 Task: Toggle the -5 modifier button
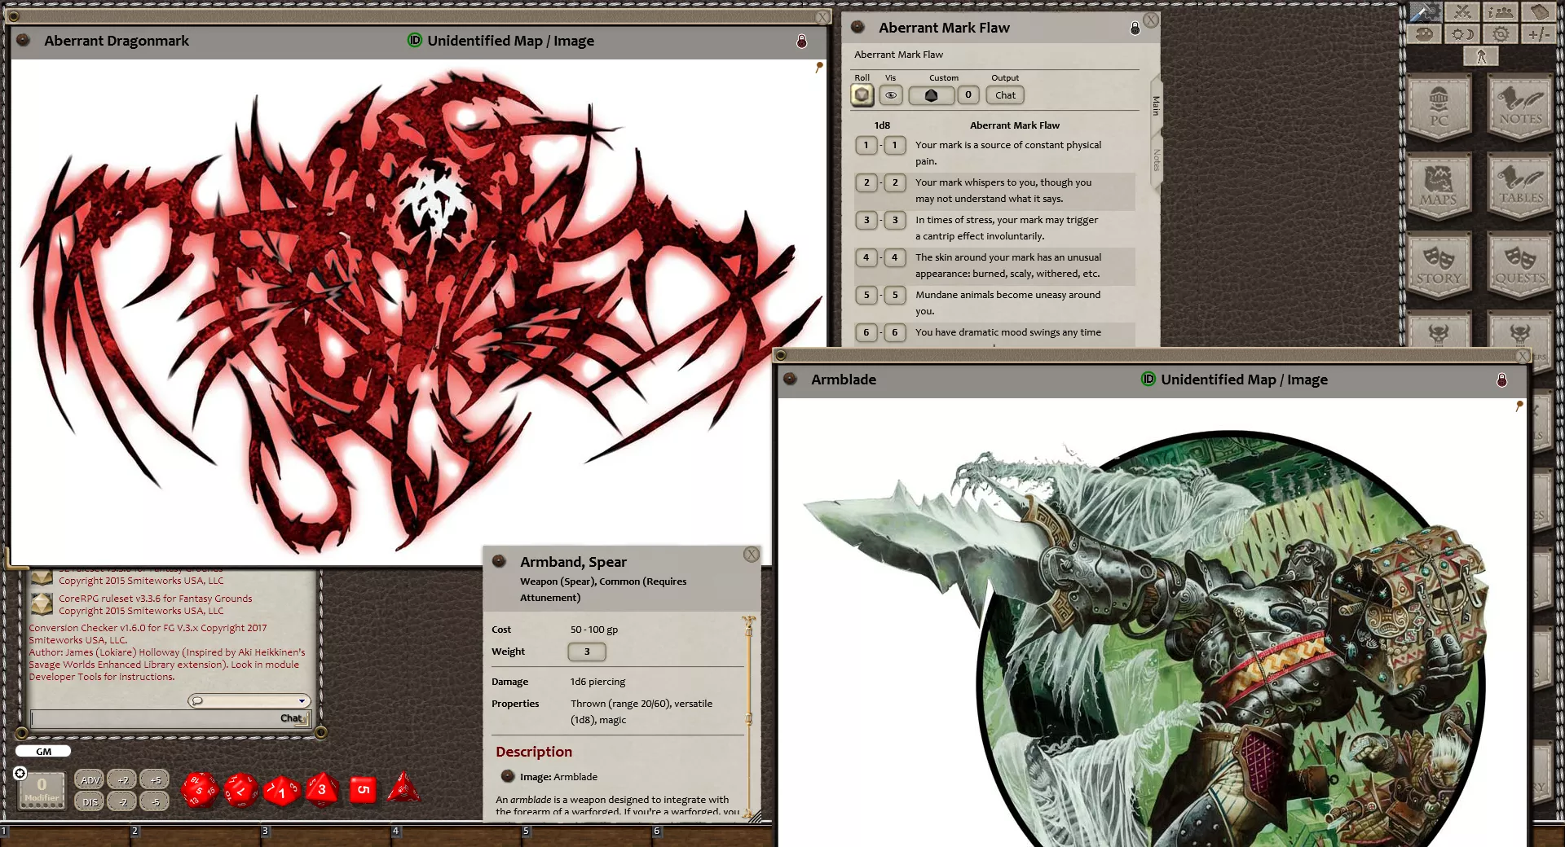(x=155, y=801)
